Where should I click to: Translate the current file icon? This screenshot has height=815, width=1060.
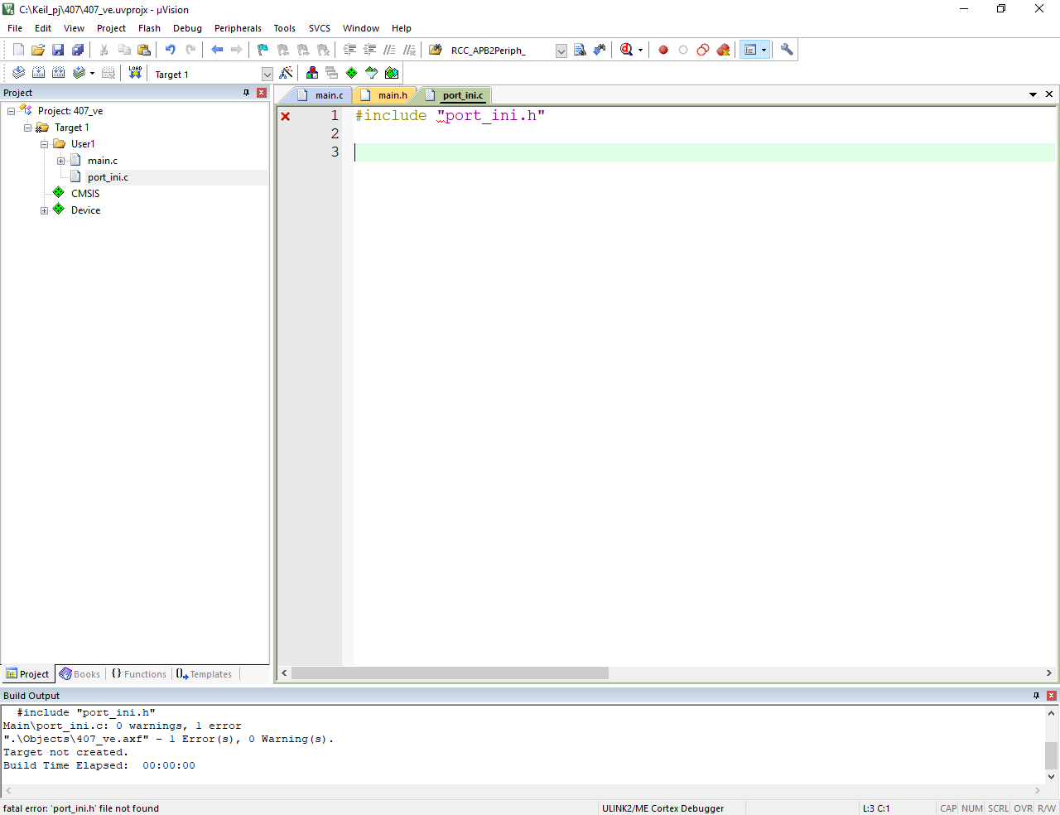pos(18,73)
